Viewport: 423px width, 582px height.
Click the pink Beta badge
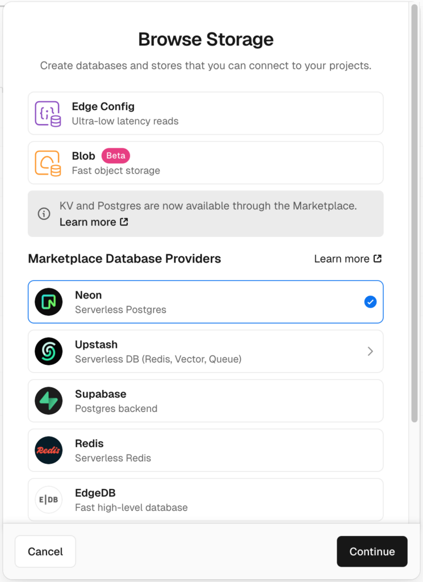(116, 156)
